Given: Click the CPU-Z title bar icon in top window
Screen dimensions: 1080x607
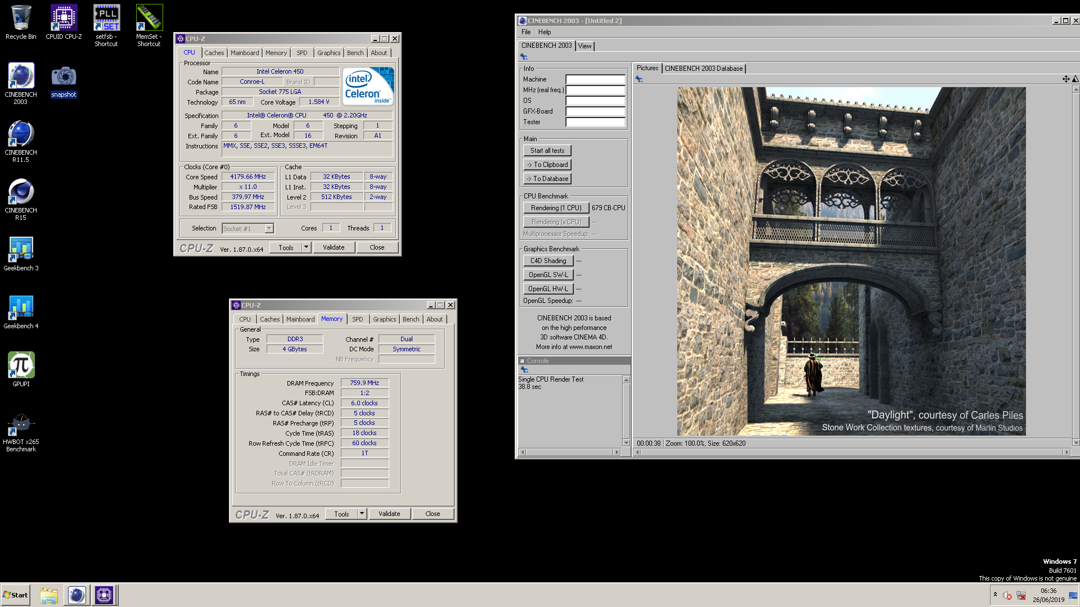Looking at the screenshot, I should pos(181,39).
